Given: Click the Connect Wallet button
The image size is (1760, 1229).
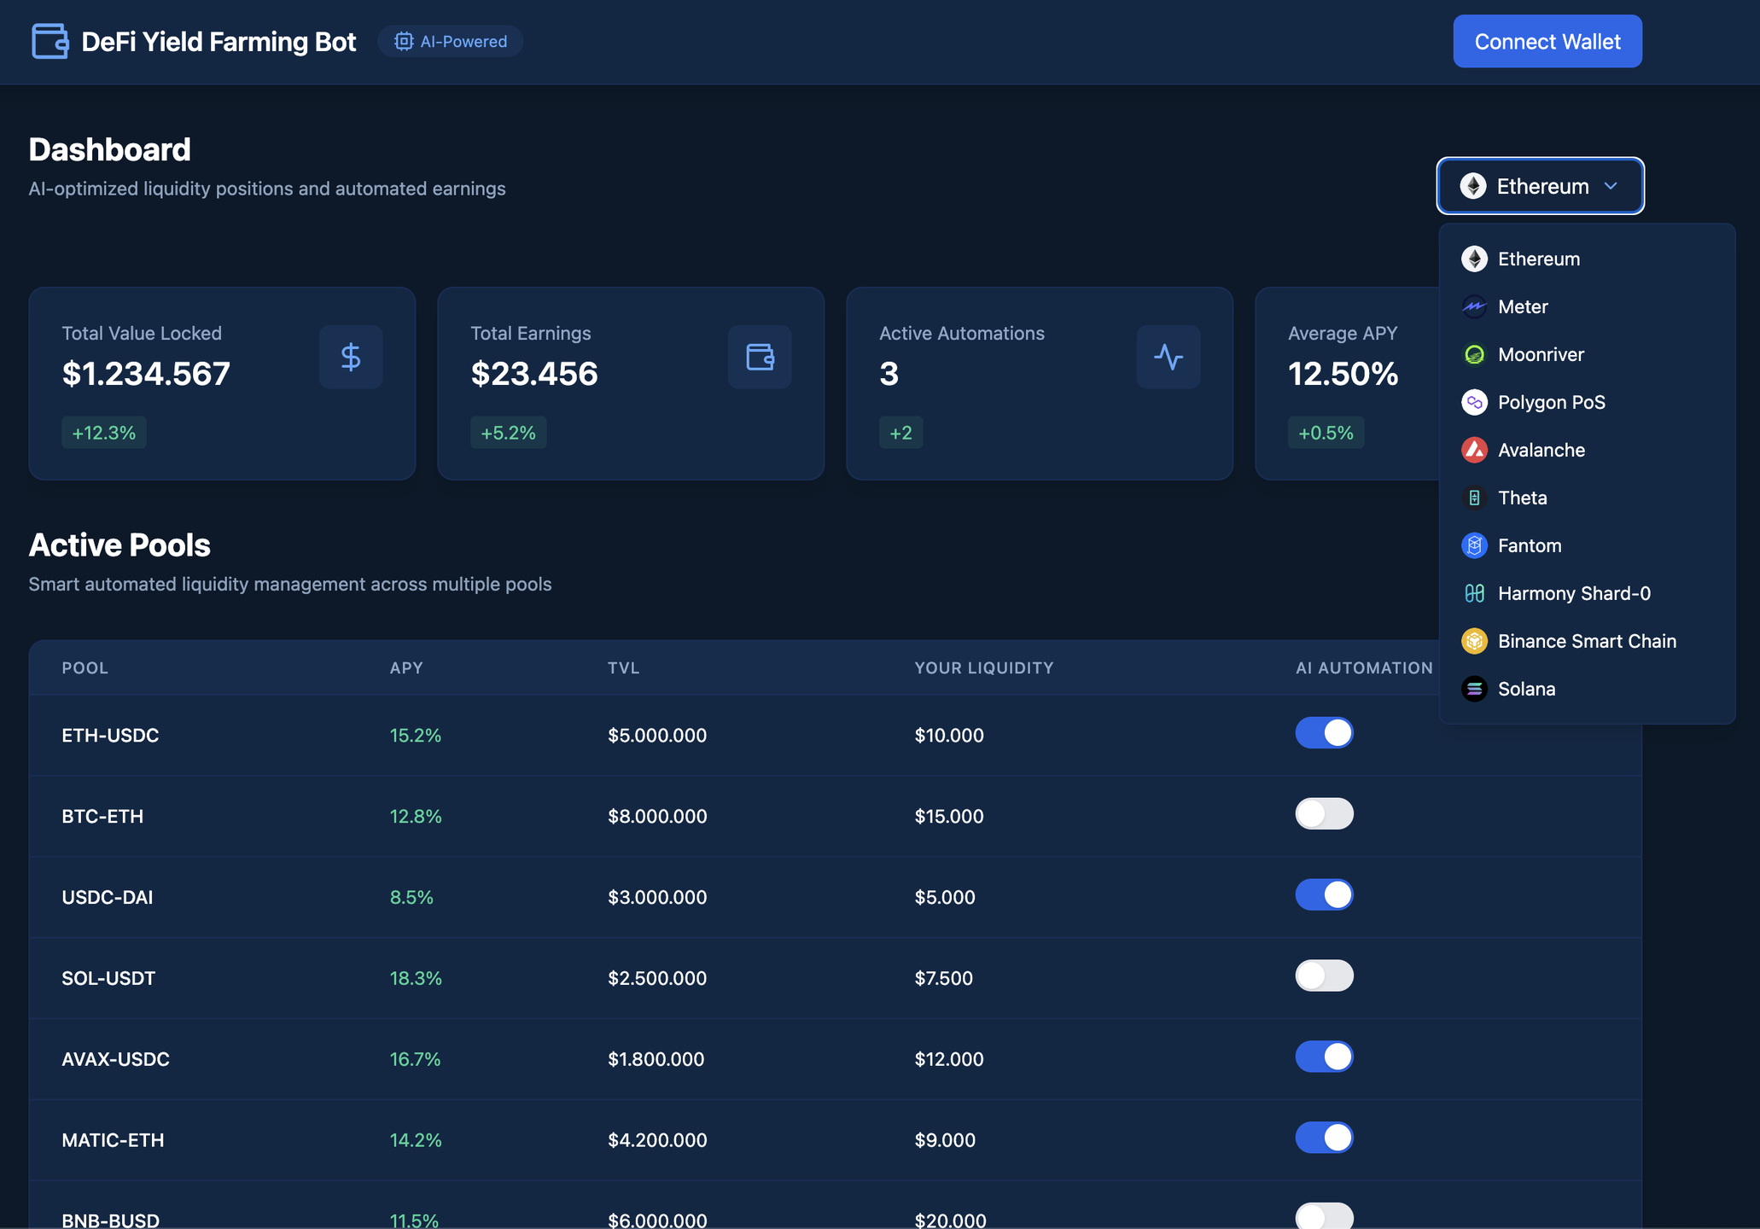Looking at the screenshot, I should pos(1547,41).
